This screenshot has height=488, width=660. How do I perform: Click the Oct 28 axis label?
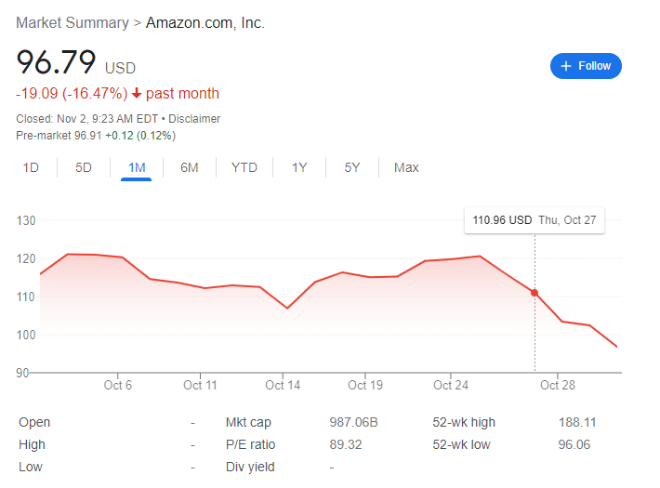click(557, 385)
